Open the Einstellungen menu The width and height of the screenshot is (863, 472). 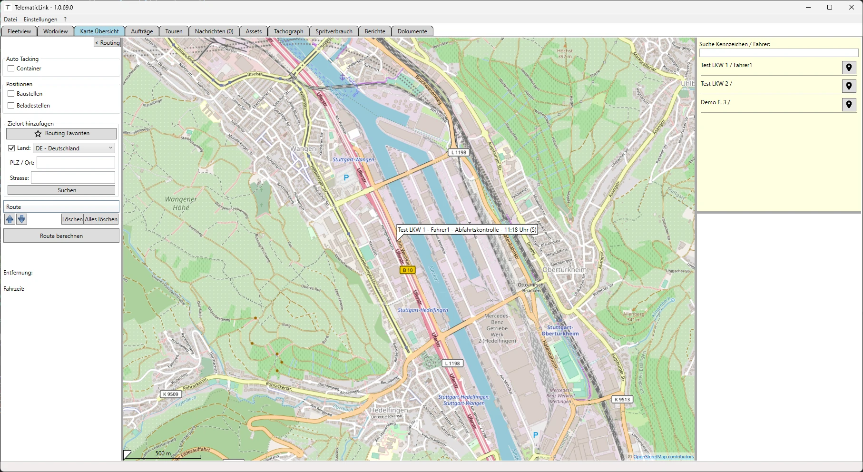pos(40,20)
